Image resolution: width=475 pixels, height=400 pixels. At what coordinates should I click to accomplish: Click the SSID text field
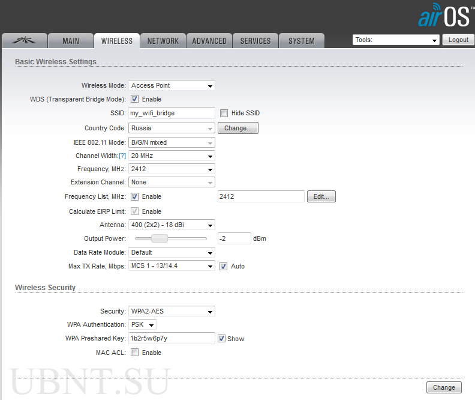tap(172, 113)
